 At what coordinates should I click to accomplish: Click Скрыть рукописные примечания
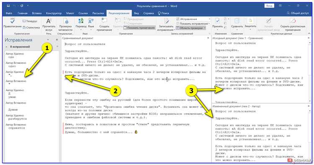click(x=293, y=24)
